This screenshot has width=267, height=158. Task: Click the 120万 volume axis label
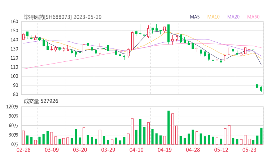coord(12,107)
